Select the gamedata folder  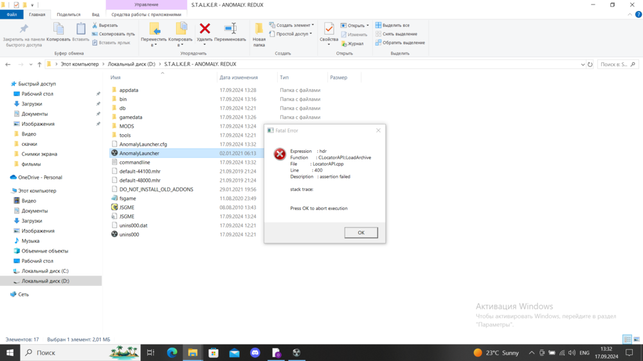point(131,117)
